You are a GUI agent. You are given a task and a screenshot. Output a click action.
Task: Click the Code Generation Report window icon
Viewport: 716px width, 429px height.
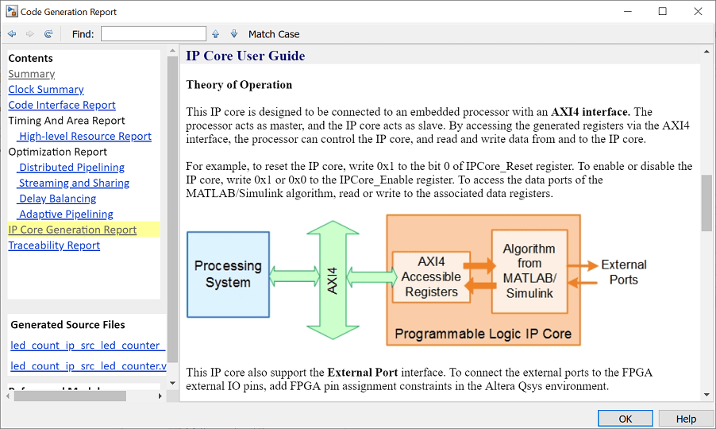pyautogui.click(x=10, y=12)
